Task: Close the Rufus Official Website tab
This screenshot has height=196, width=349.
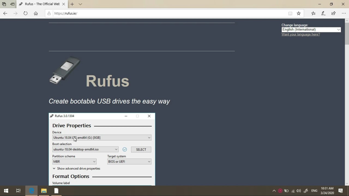Action: pos(64,4)
